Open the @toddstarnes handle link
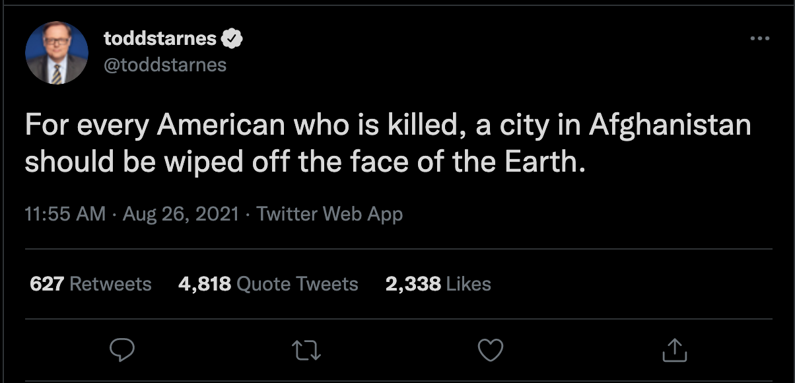Screen dimensions: 795x383 [x=165, y=64]
